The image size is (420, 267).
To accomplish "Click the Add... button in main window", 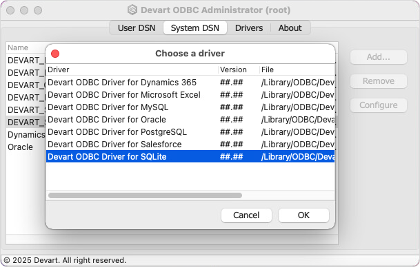I will point(379,57).
